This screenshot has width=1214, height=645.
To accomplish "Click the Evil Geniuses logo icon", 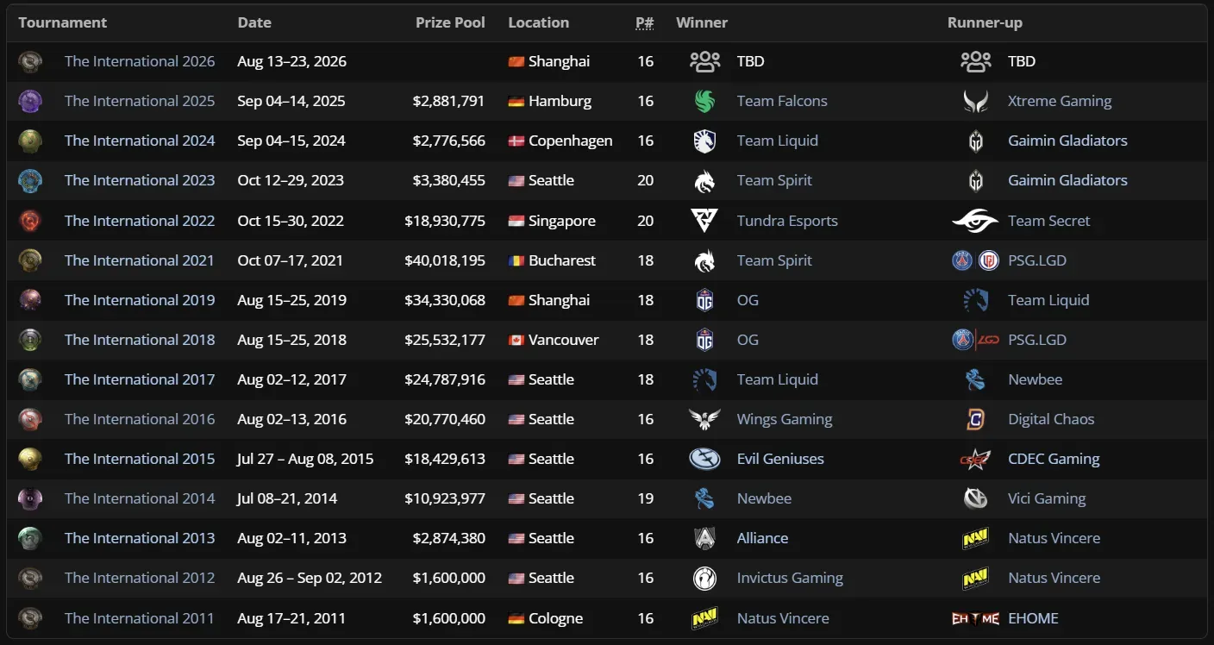I will pos(704,459).
